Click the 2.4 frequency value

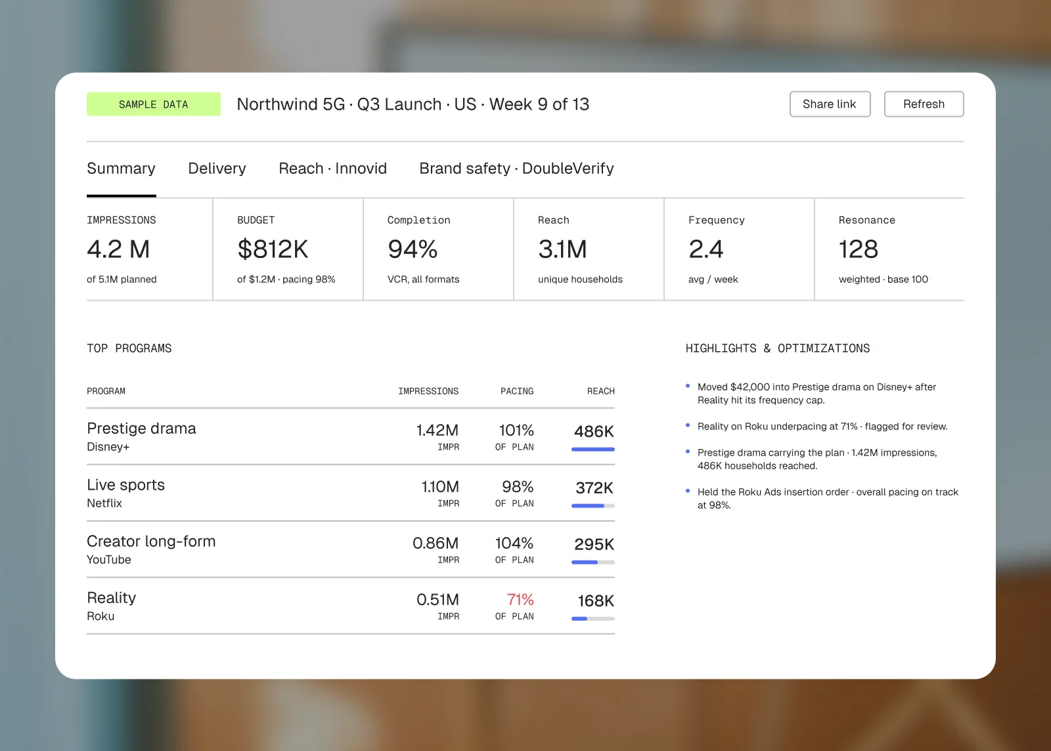pyautogui.click(x=705, y=249)
